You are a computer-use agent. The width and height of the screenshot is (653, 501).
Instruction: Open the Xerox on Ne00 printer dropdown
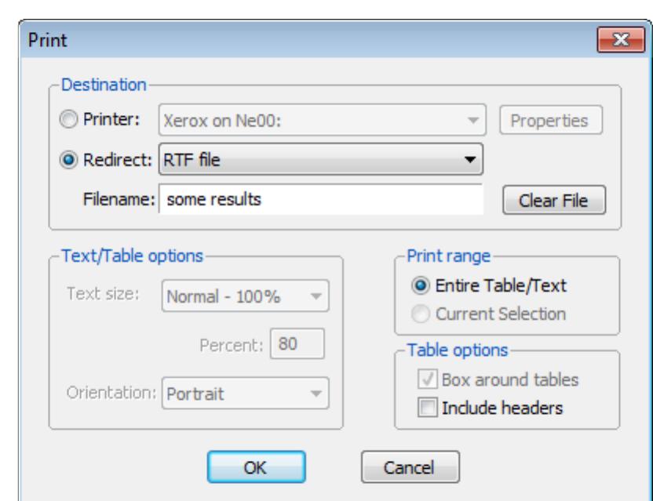tap(323, 122)
